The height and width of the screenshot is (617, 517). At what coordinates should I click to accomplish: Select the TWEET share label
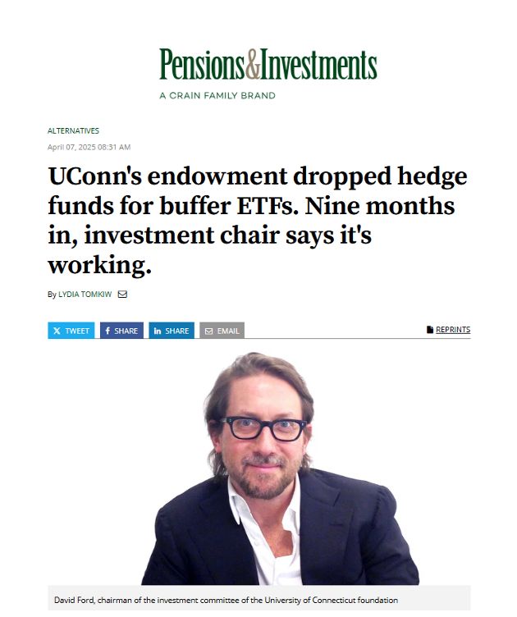pyautogui.click(x=77, y=331)
